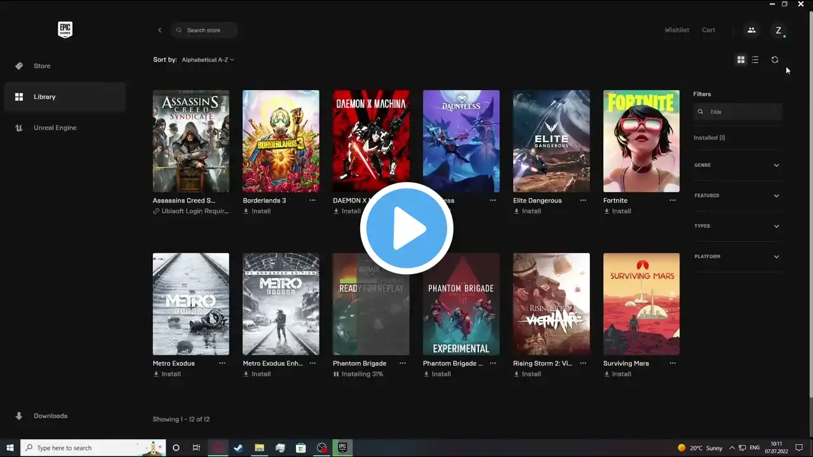Click the Epic Games Launcher taskbar icon
The image size is (813, 457).
click(x=342, y=447)
